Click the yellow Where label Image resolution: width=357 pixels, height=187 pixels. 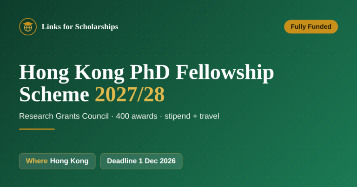37,161
